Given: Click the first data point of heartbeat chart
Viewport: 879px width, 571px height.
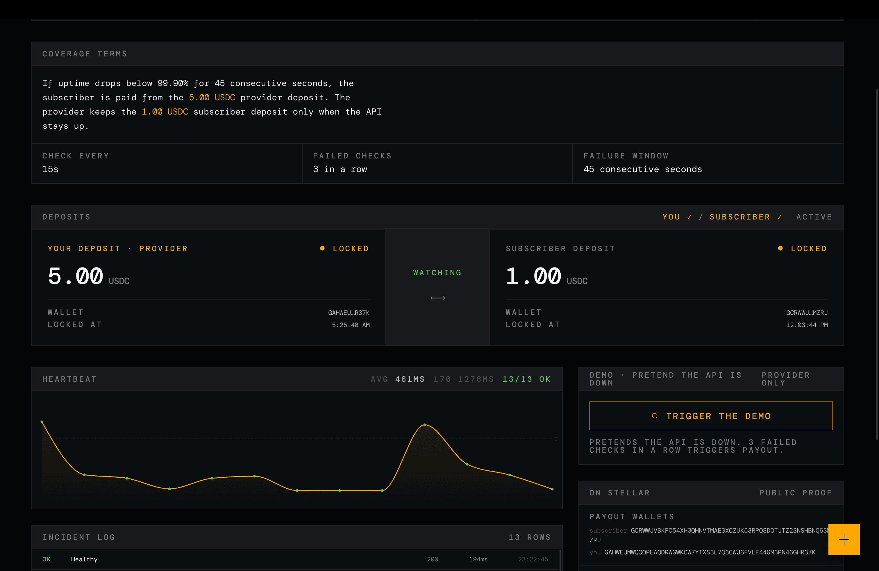Looking at the screenshot, I should (42, 422).
